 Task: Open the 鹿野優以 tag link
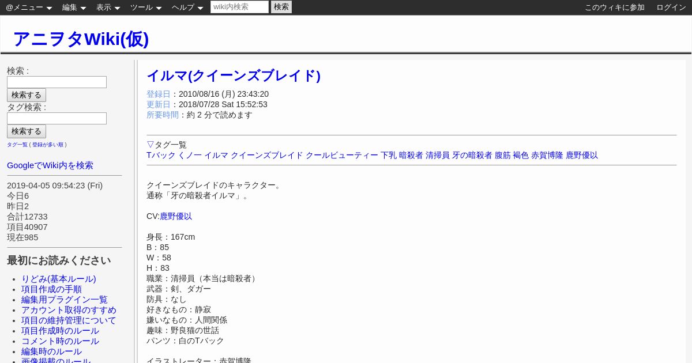coord(582,155)
